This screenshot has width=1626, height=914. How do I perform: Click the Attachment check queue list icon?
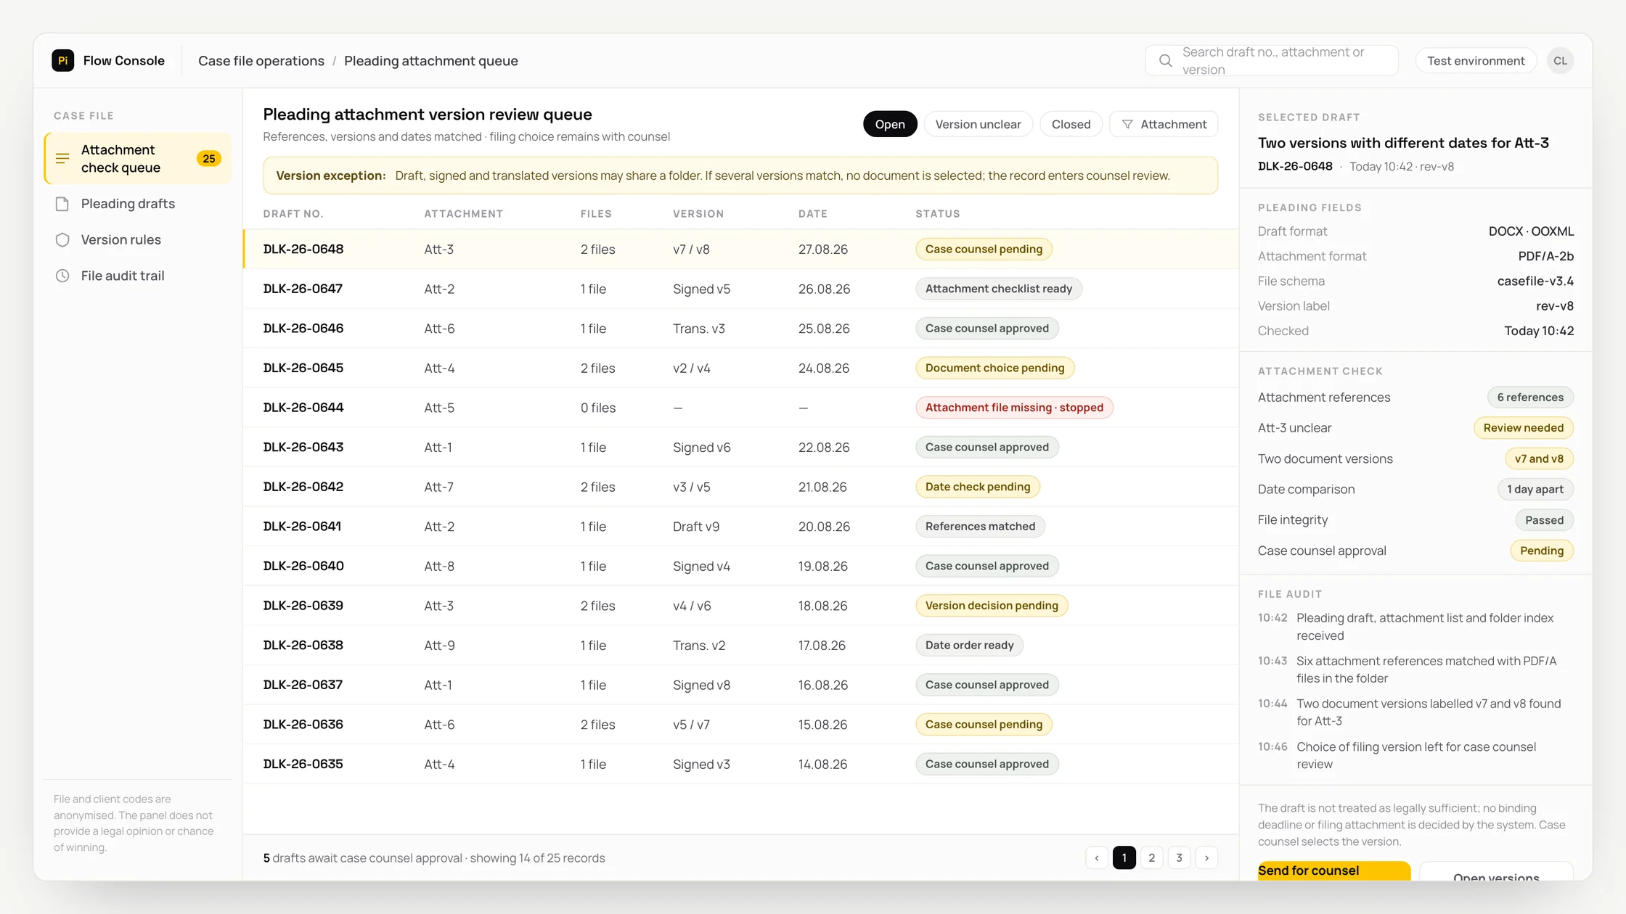62,158
